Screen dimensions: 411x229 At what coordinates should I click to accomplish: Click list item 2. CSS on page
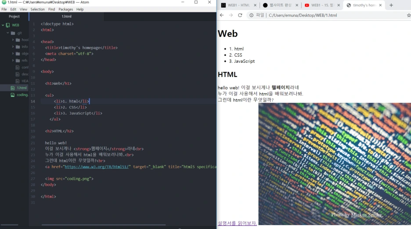[235, 55]
